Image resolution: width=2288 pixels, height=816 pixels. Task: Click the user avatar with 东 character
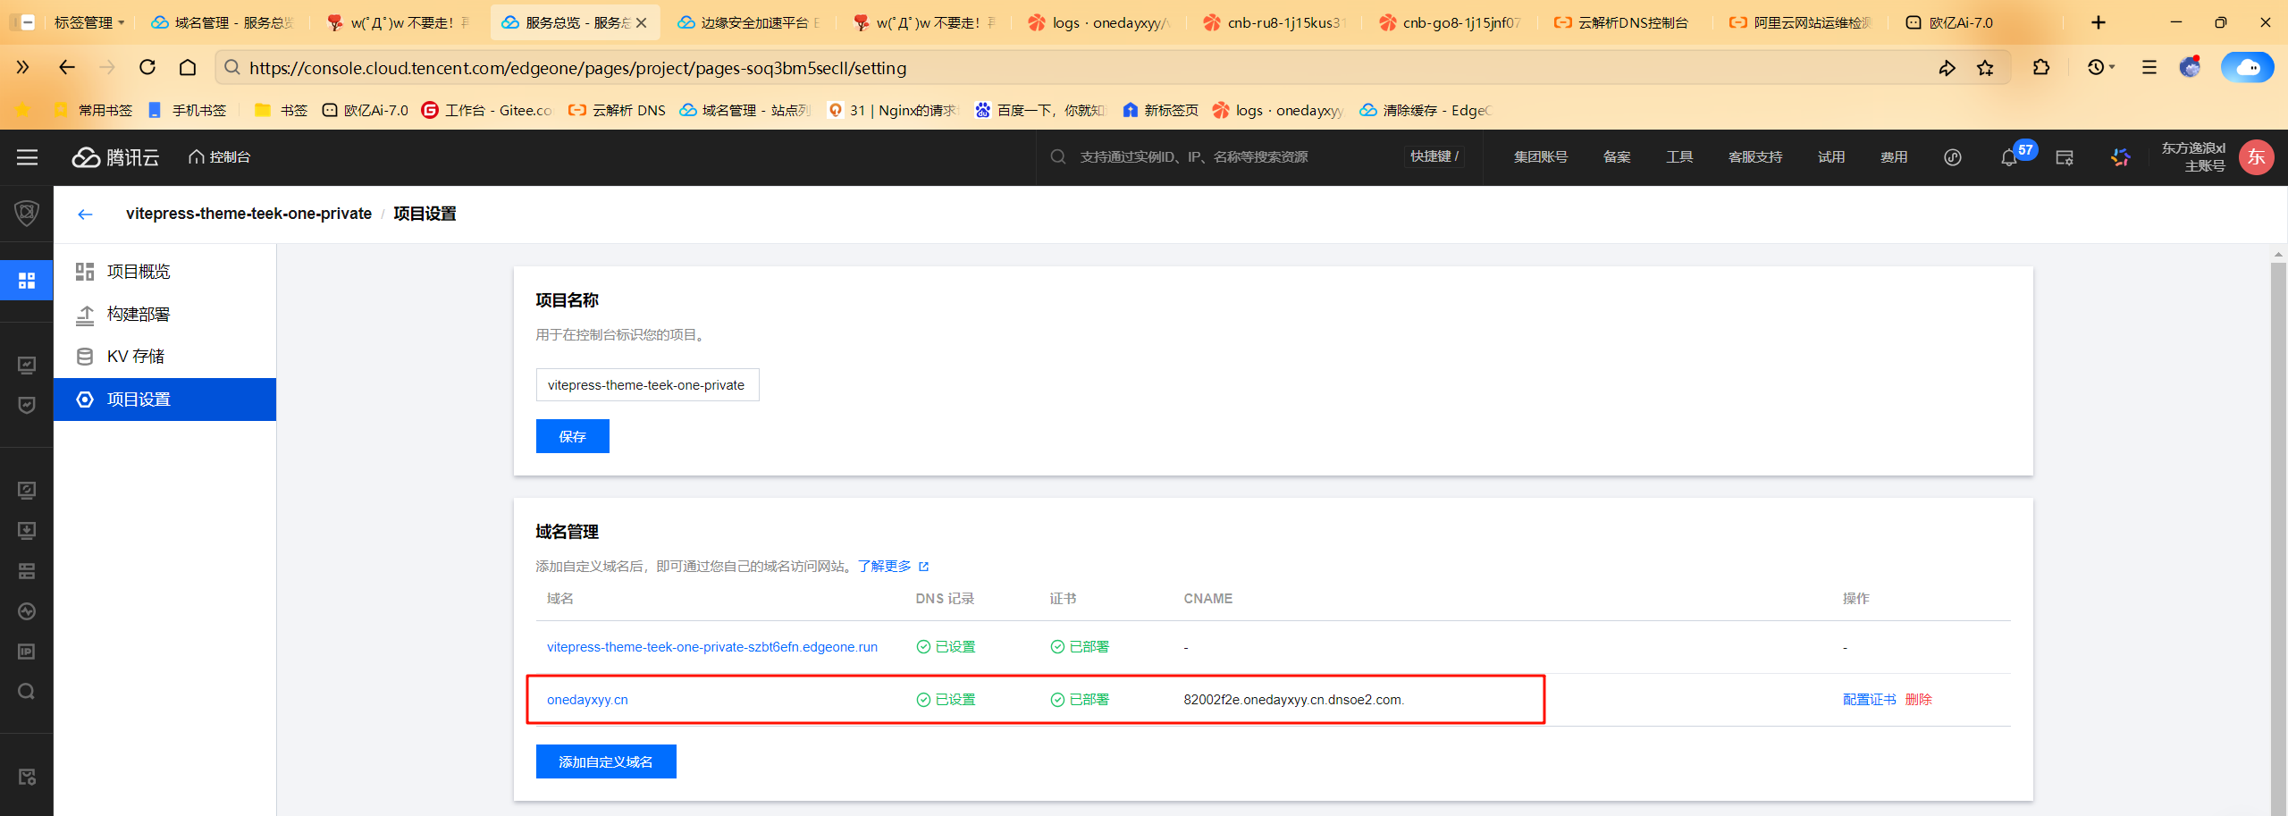pyautogui.click(x=2256, y=157)
